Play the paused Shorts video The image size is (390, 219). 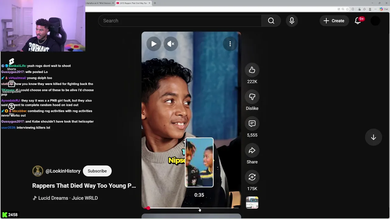pos(154,44)
